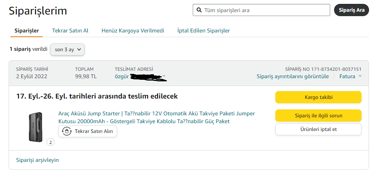The width and height of the screenshot is (387, 174).
Task: Open the 'son 3 ay' time filter dropdown
Action: [x=67, y=50]
